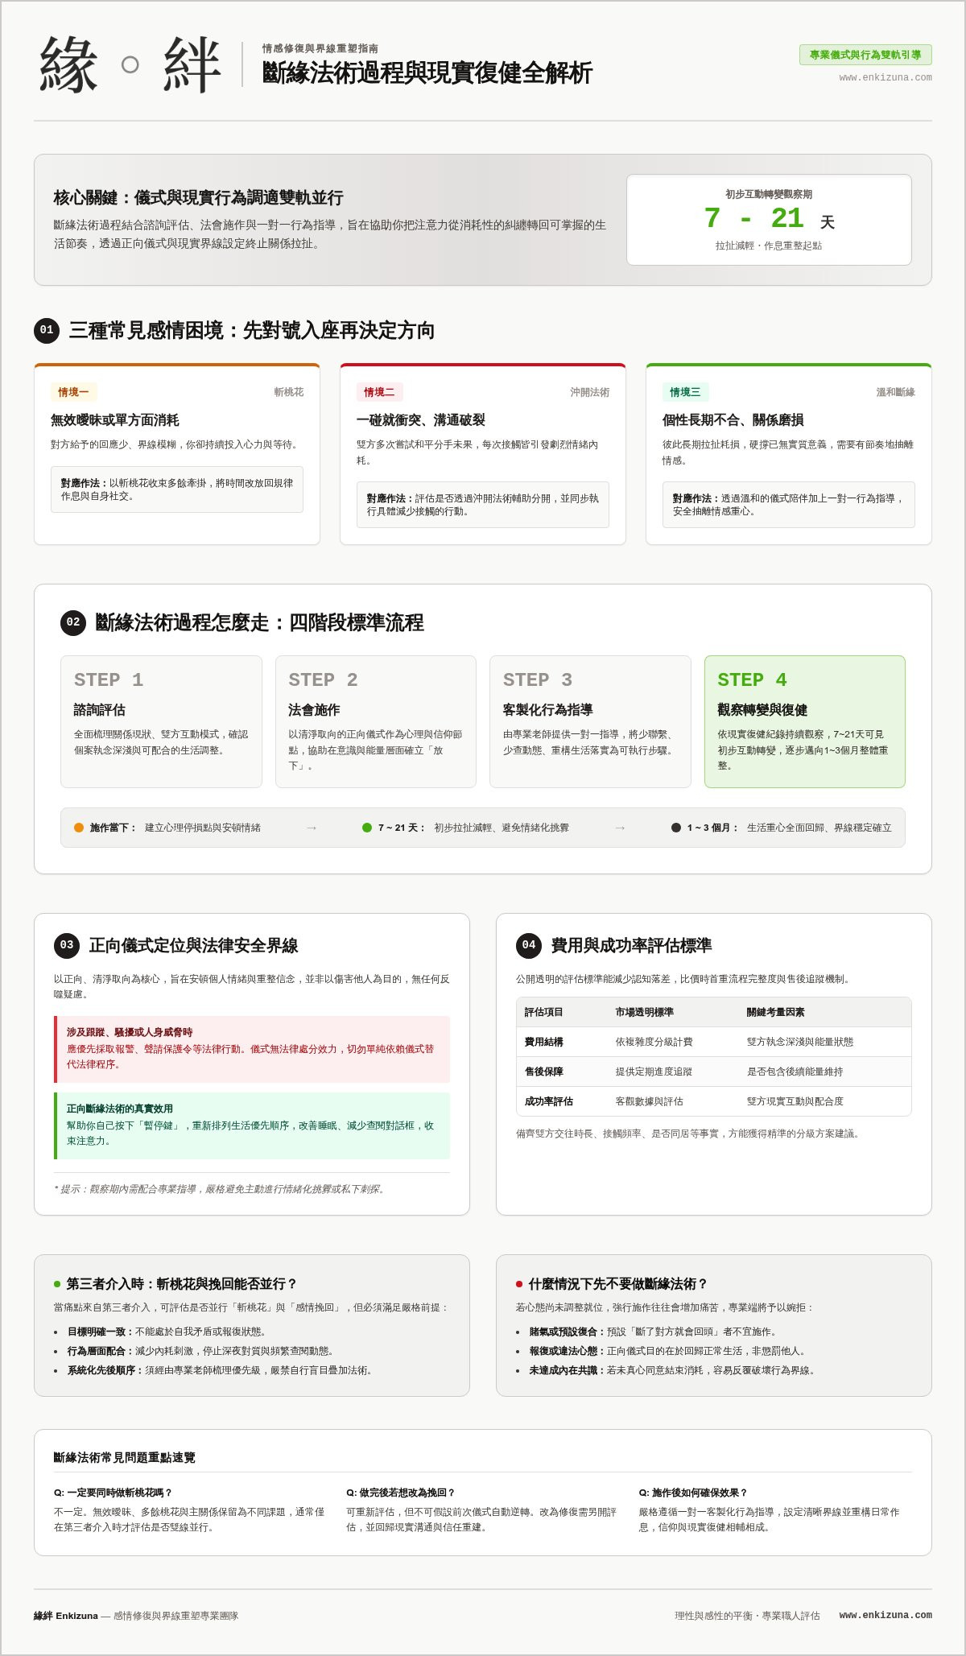The image size is (966, 1656).
Task: Click the green dot beside 7 ~ 21 天
Action: tap(367, 828)
